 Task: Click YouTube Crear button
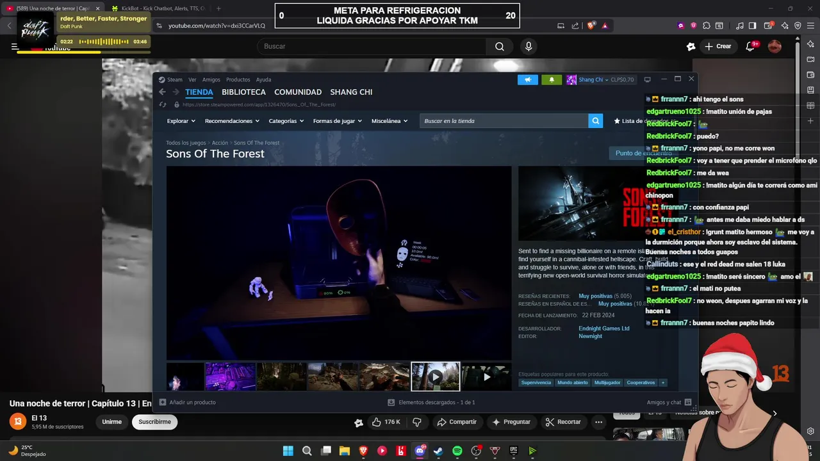pyautogui.click(x=718, y=46)
